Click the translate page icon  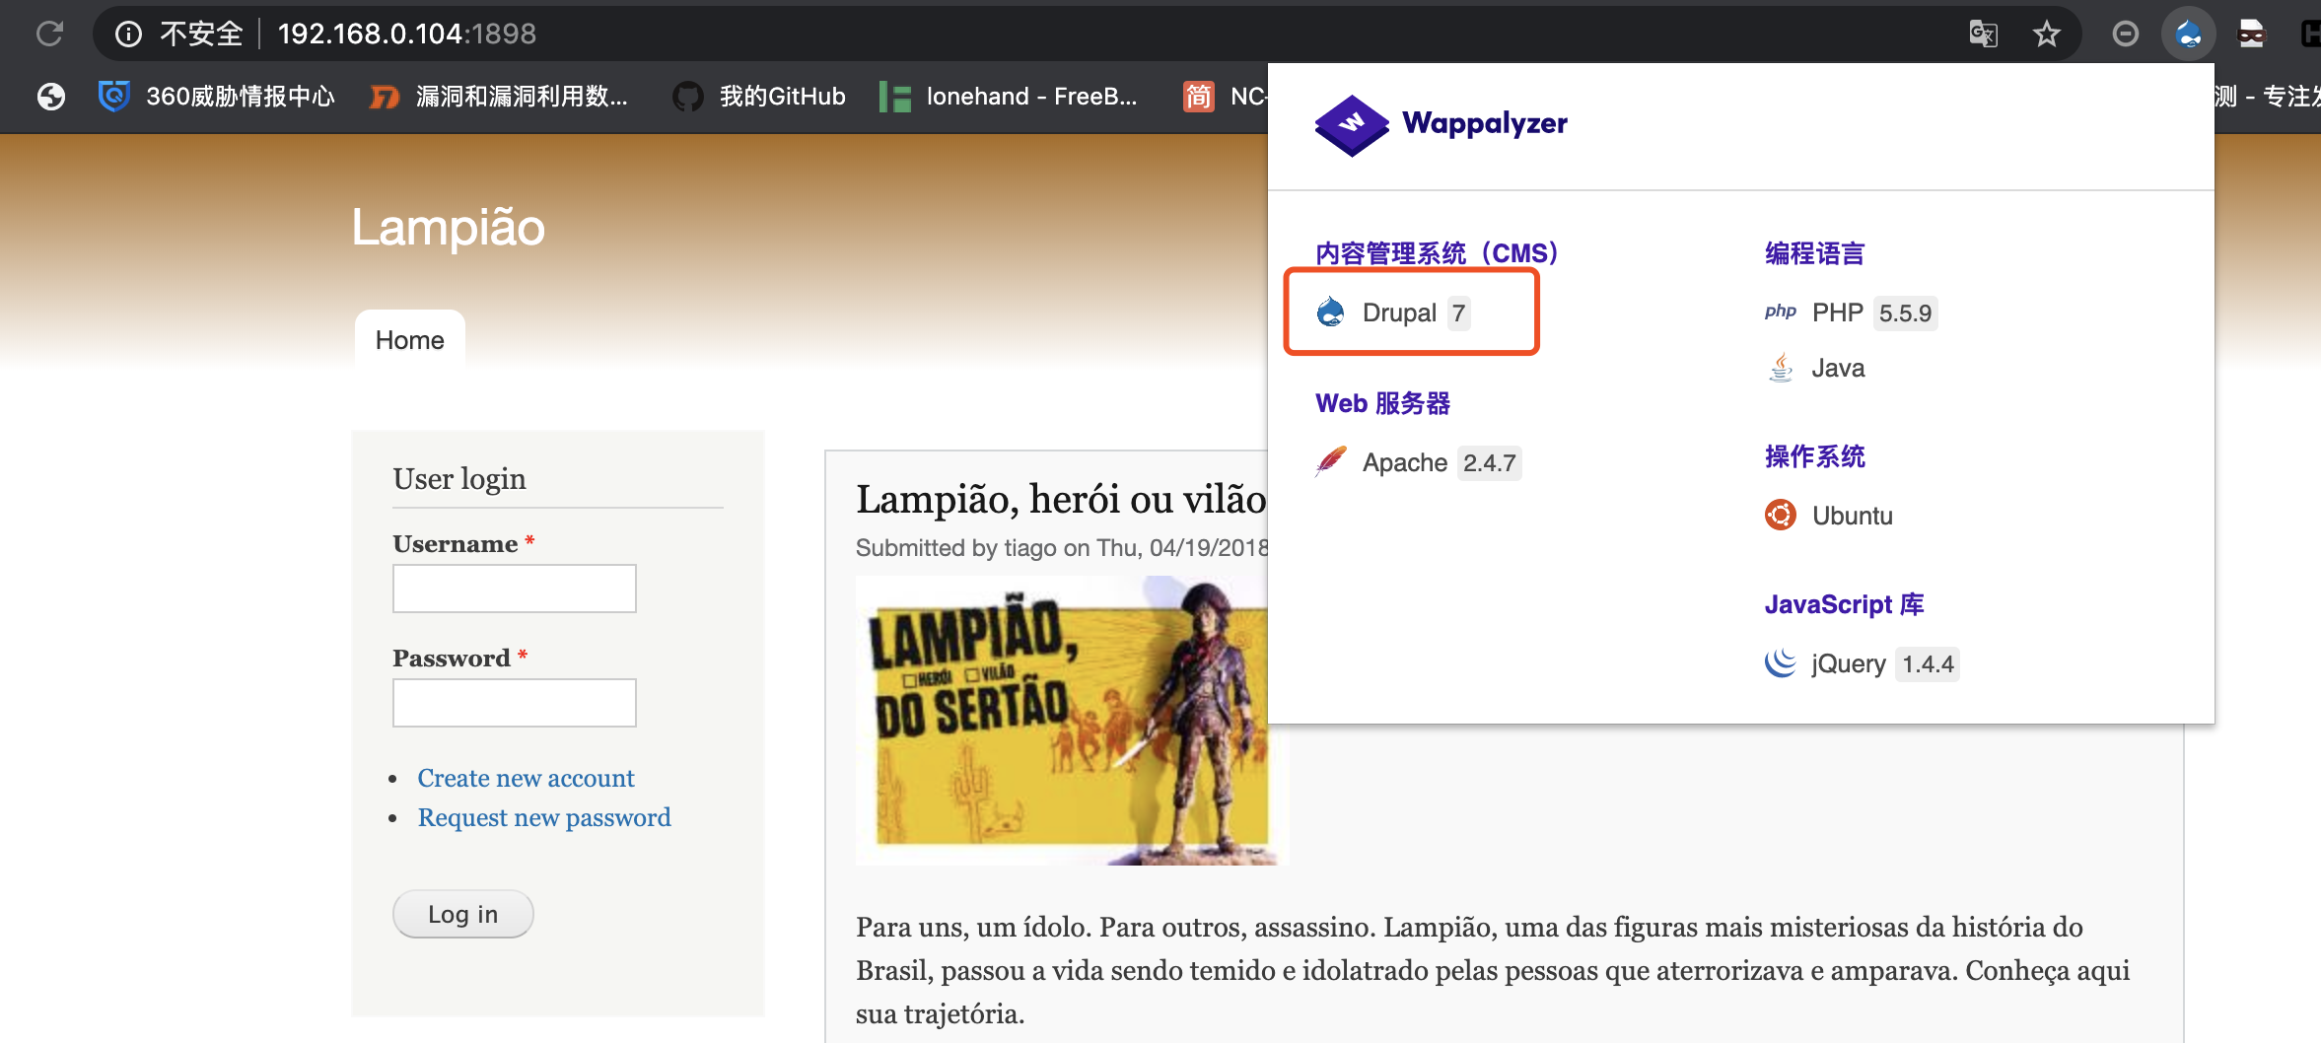click(1983, 35)
